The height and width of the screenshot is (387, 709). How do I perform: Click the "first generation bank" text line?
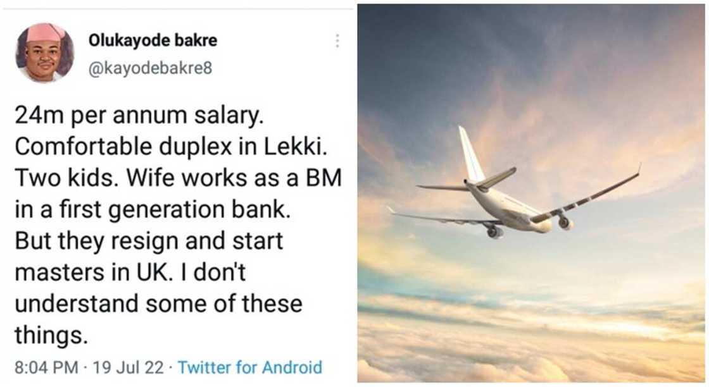(x=152, y=210)
